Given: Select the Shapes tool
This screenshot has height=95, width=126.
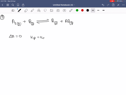Looking at the screenshot, I should pyautogui.click(x=39, y=10).
